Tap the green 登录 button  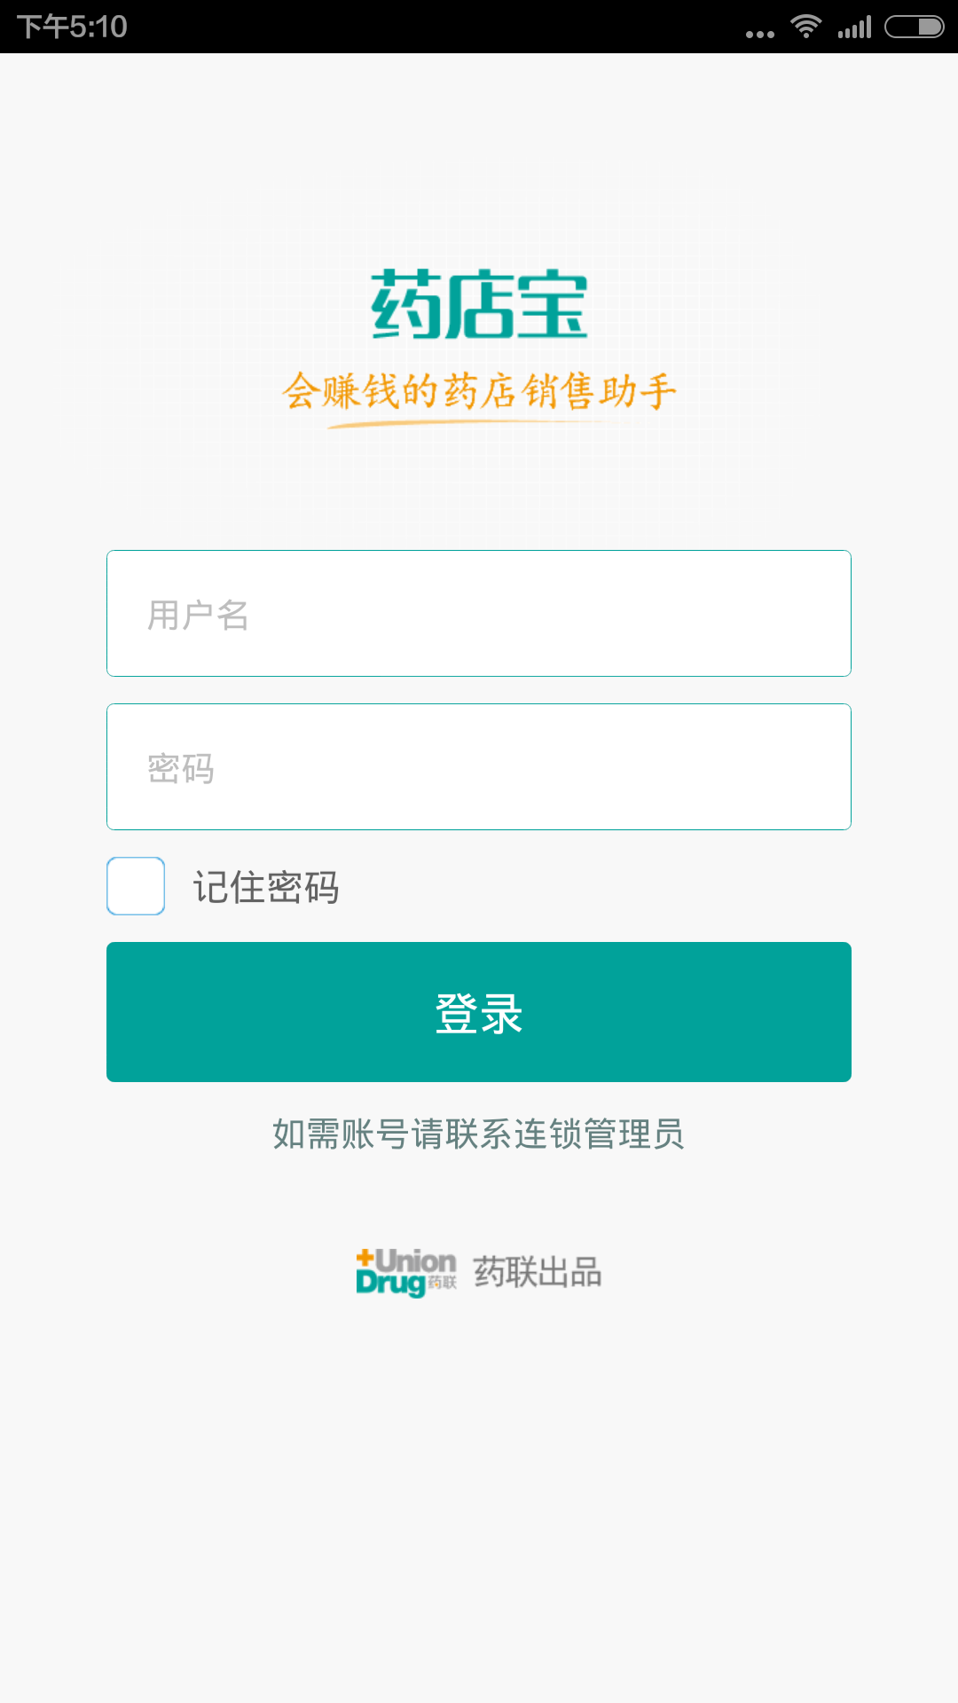point(479,1012)
